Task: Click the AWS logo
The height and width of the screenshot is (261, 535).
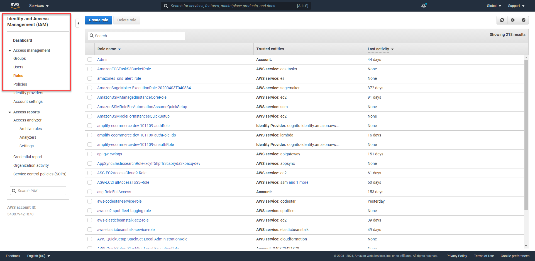Action: [x=15, y=6]
